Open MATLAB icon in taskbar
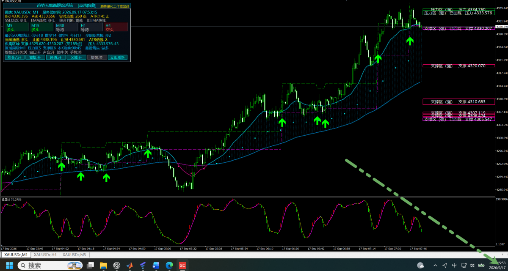 tap(130, 266)
